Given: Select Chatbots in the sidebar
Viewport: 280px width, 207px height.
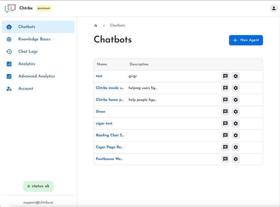Looking at the screenshot, I should [x=38, y=27].
